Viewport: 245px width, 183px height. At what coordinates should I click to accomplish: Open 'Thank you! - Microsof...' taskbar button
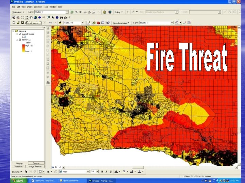pos(44,181)
